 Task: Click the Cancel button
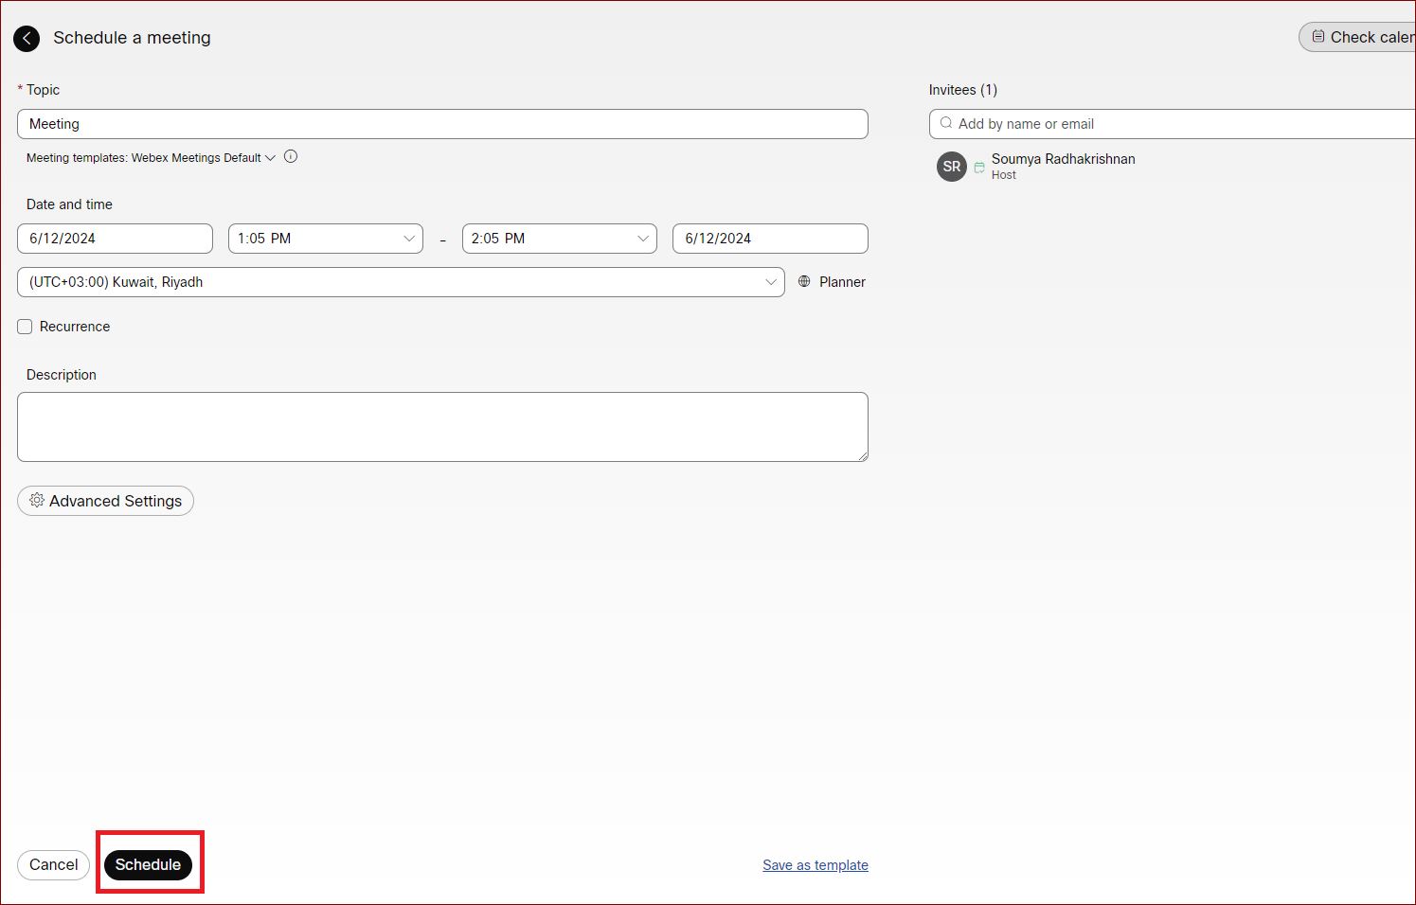coord(53,865)
